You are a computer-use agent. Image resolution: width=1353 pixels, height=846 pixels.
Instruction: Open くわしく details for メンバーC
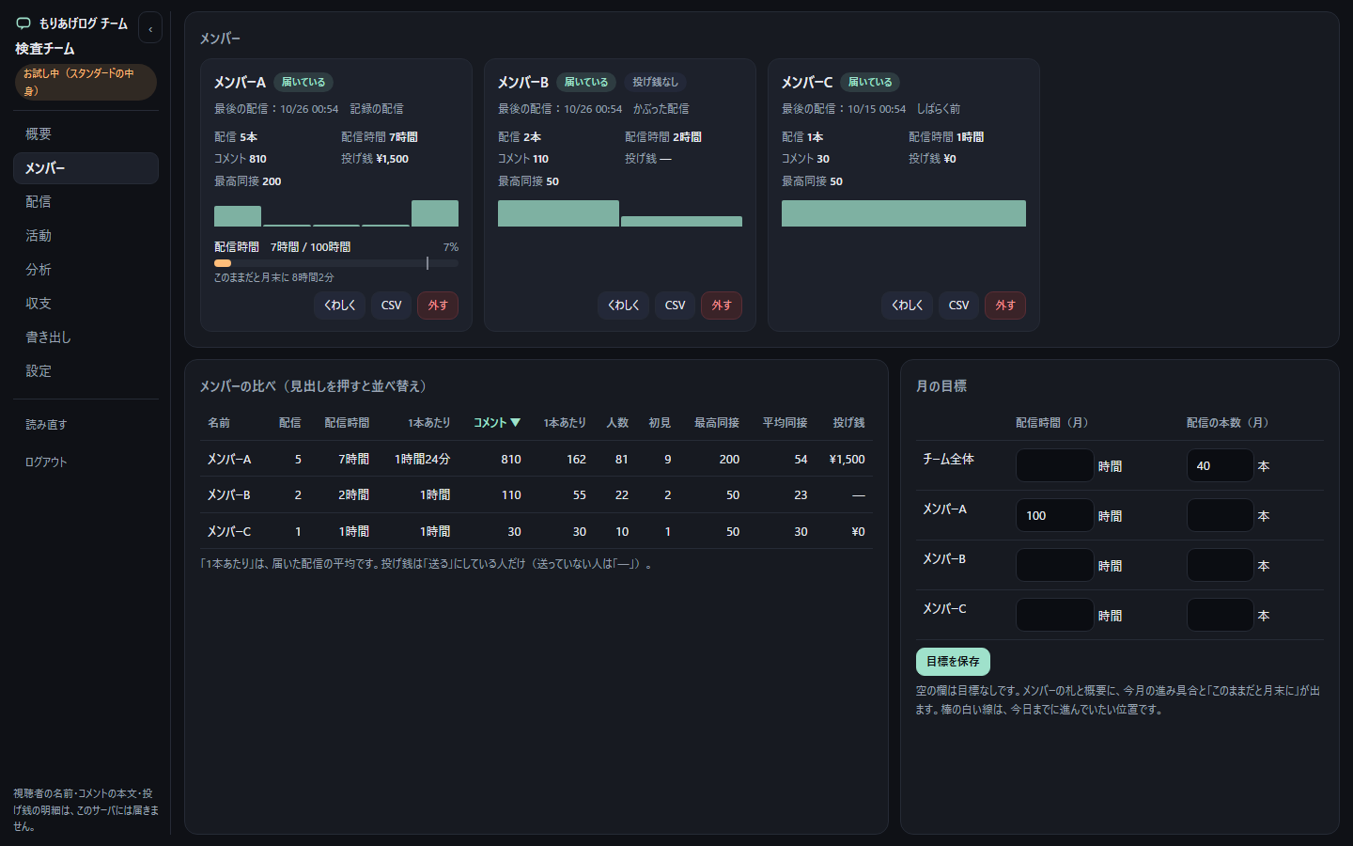[x=908, y=305]
